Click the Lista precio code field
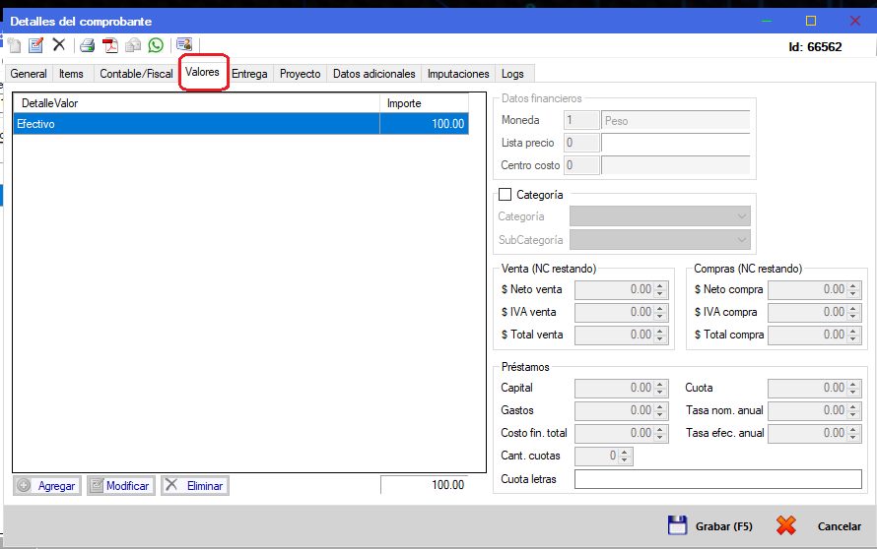The image size is (877, 549). point(581,143)
